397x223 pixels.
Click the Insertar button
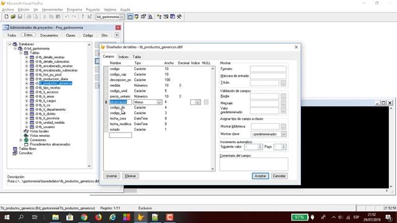coord(112,176)
